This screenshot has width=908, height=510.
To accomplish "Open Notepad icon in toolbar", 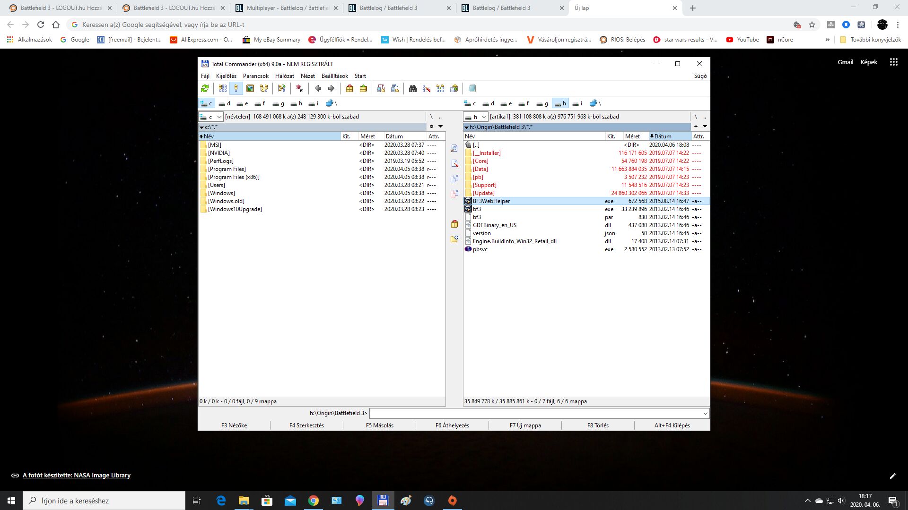I will click(x=472, y=88).
